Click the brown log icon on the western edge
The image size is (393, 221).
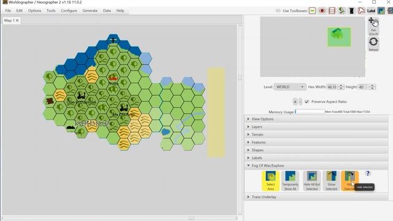click(x=50, y=101)
